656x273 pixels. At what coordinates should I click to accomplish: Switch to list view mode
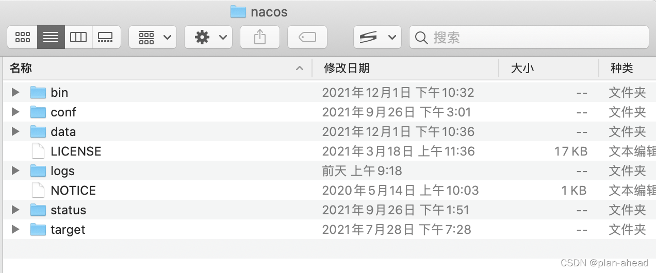click(51, 37)
